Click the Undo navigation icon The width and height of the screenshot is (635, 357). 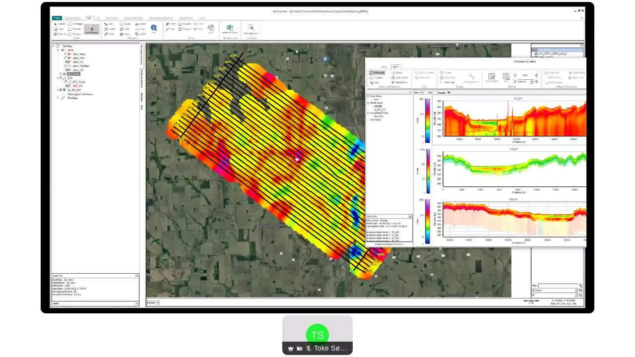click(x=140, y=24)
